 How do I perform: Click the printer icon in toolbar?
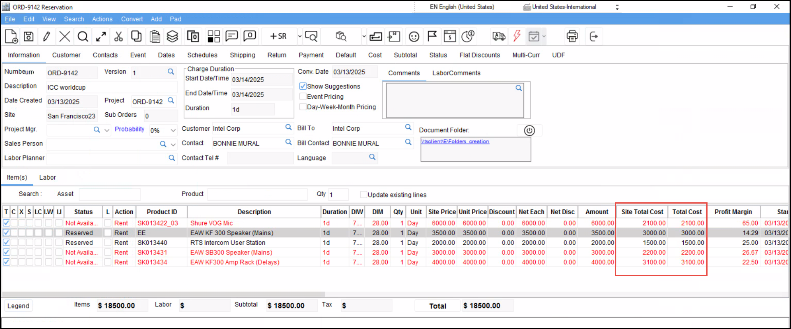click(572, 37)
